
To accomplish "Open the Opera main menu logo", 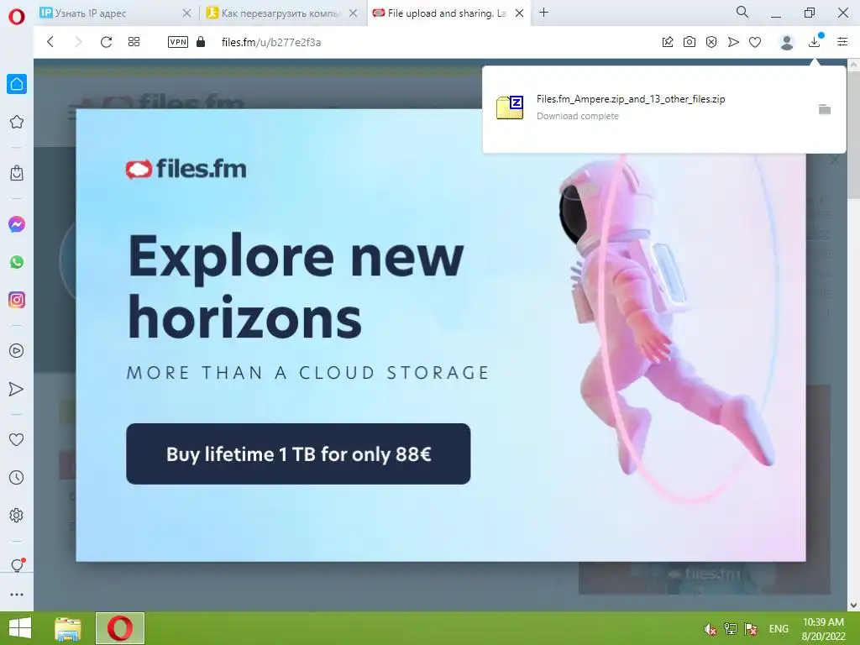I will pyautogui.click(x=17, y=17).
